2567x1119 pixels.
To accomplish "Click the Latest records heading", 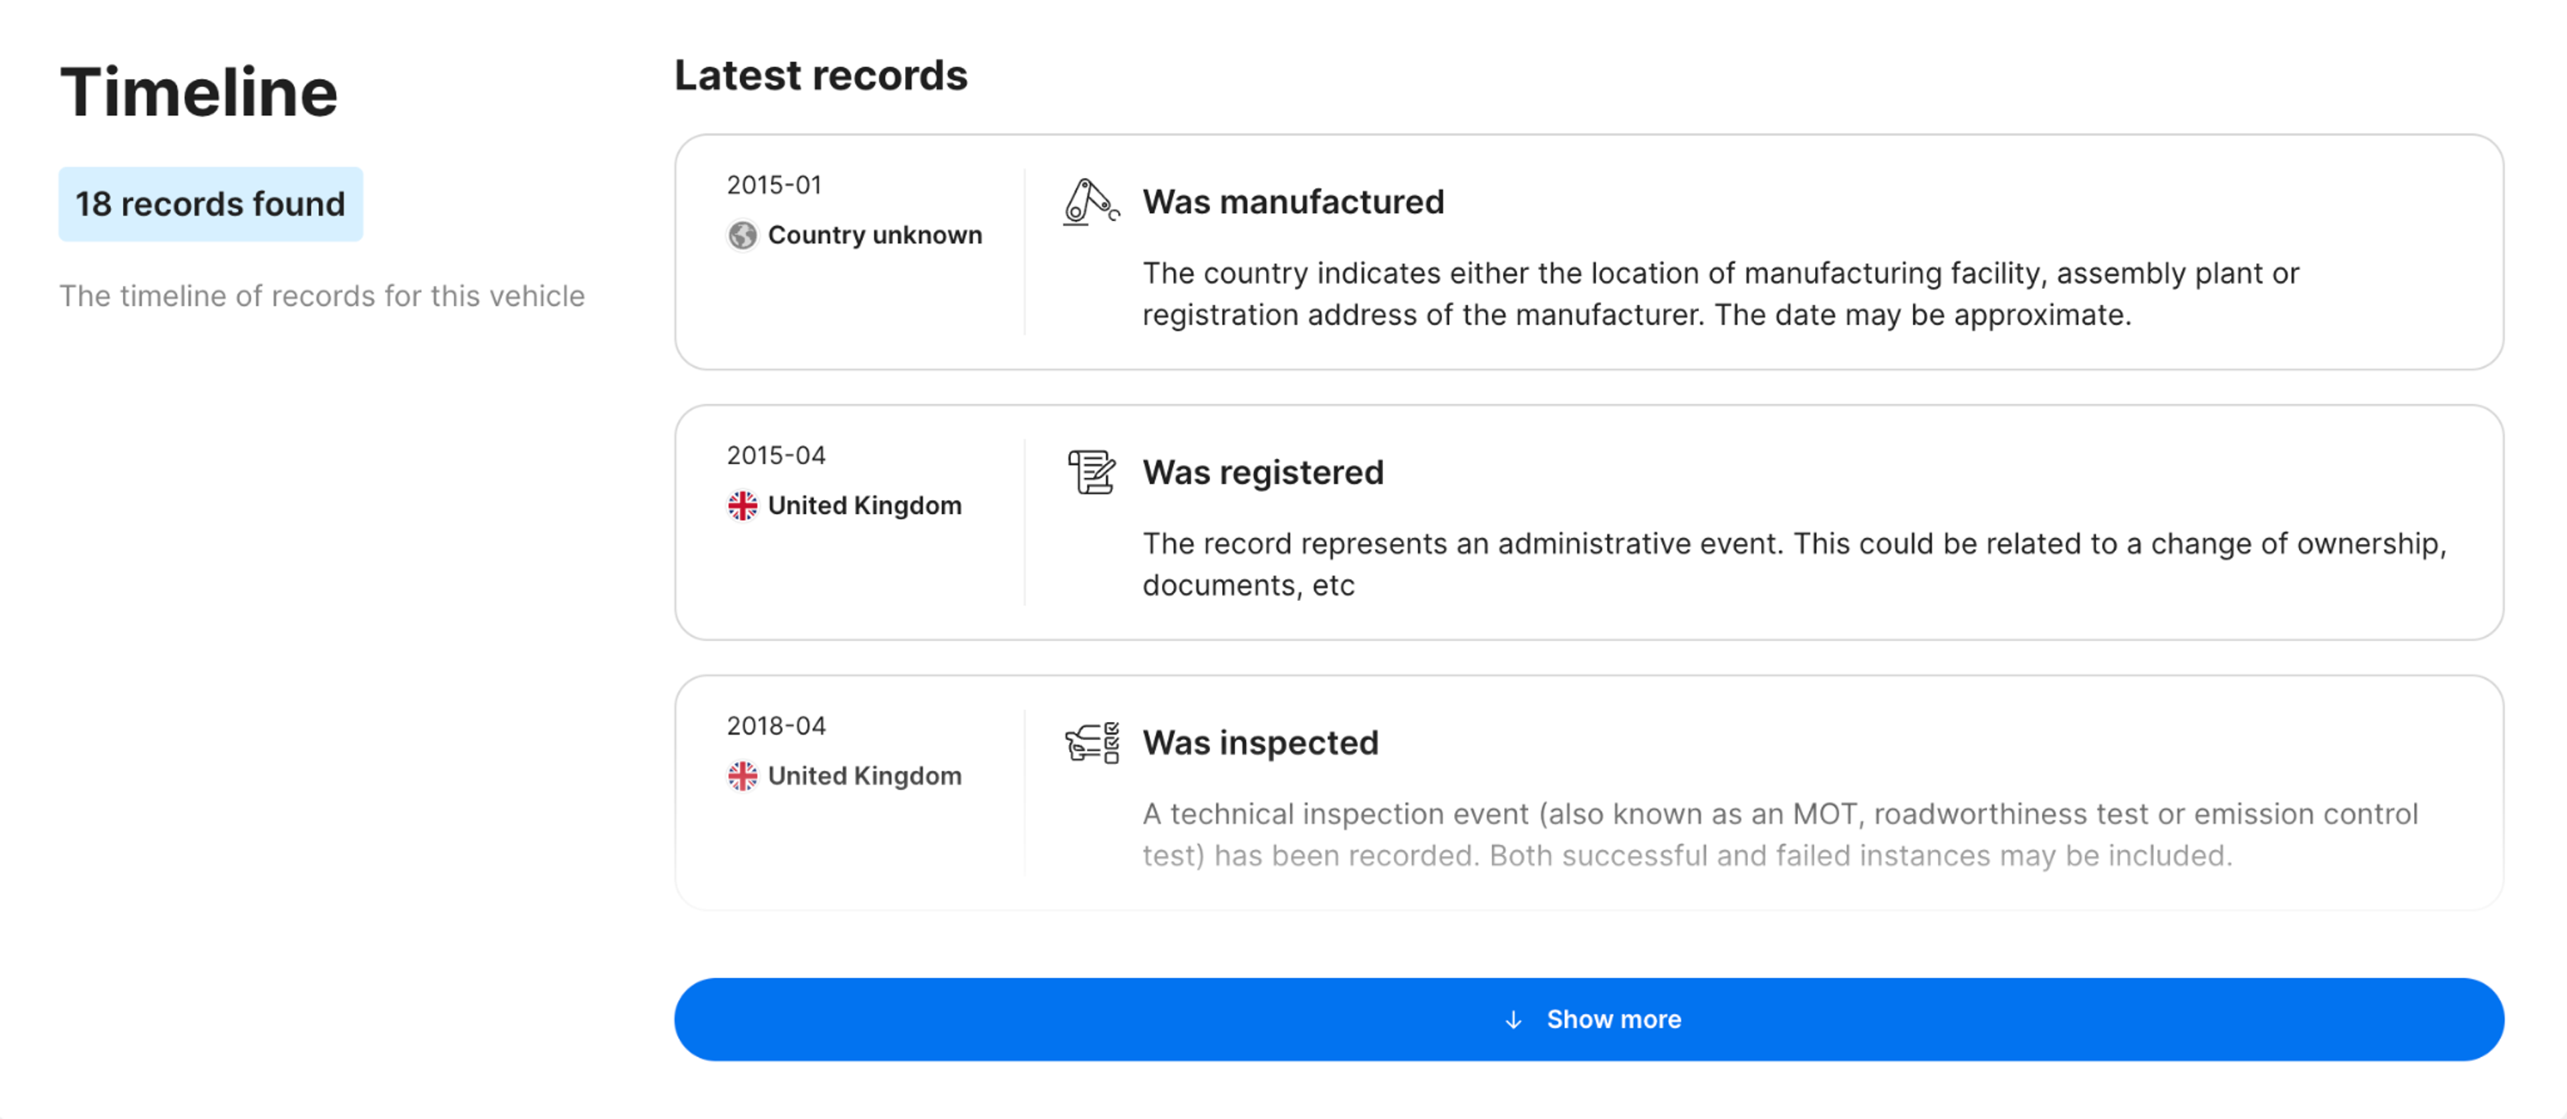I will [x=820, y=76].
